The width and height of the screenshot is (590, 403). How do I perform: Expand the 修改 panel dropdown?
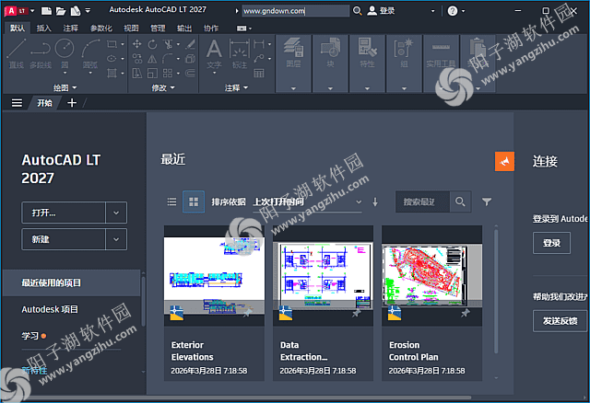point(172,88)
